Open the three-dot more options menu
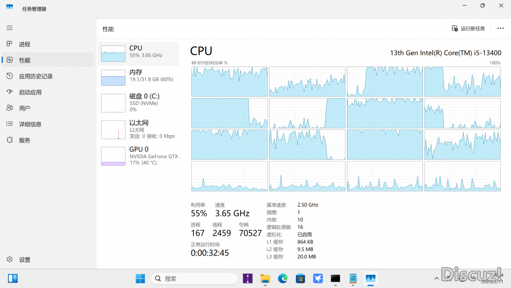The width and height of the screenshot is (511, 288). coord(500,28)
